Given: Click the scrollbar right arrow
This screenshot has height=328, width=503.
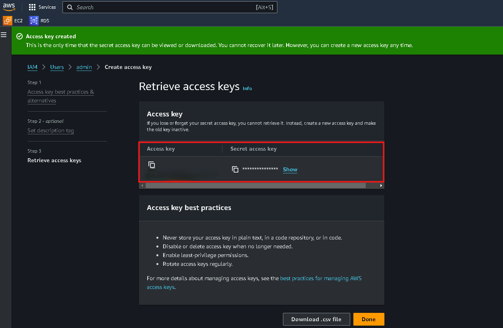Looking at the screenshot, I should point(381,185).
